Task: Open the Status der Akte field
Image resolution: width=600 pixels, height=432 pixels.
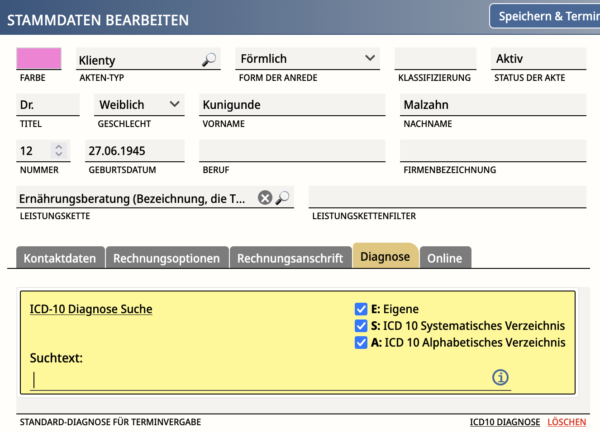Action: [538, 59]
